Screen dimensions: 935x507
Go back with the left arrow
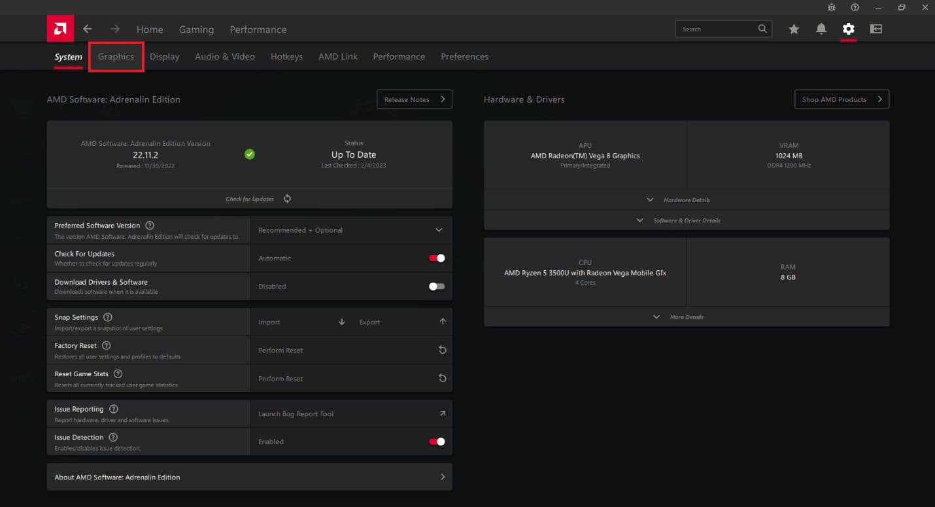point(87,29)
